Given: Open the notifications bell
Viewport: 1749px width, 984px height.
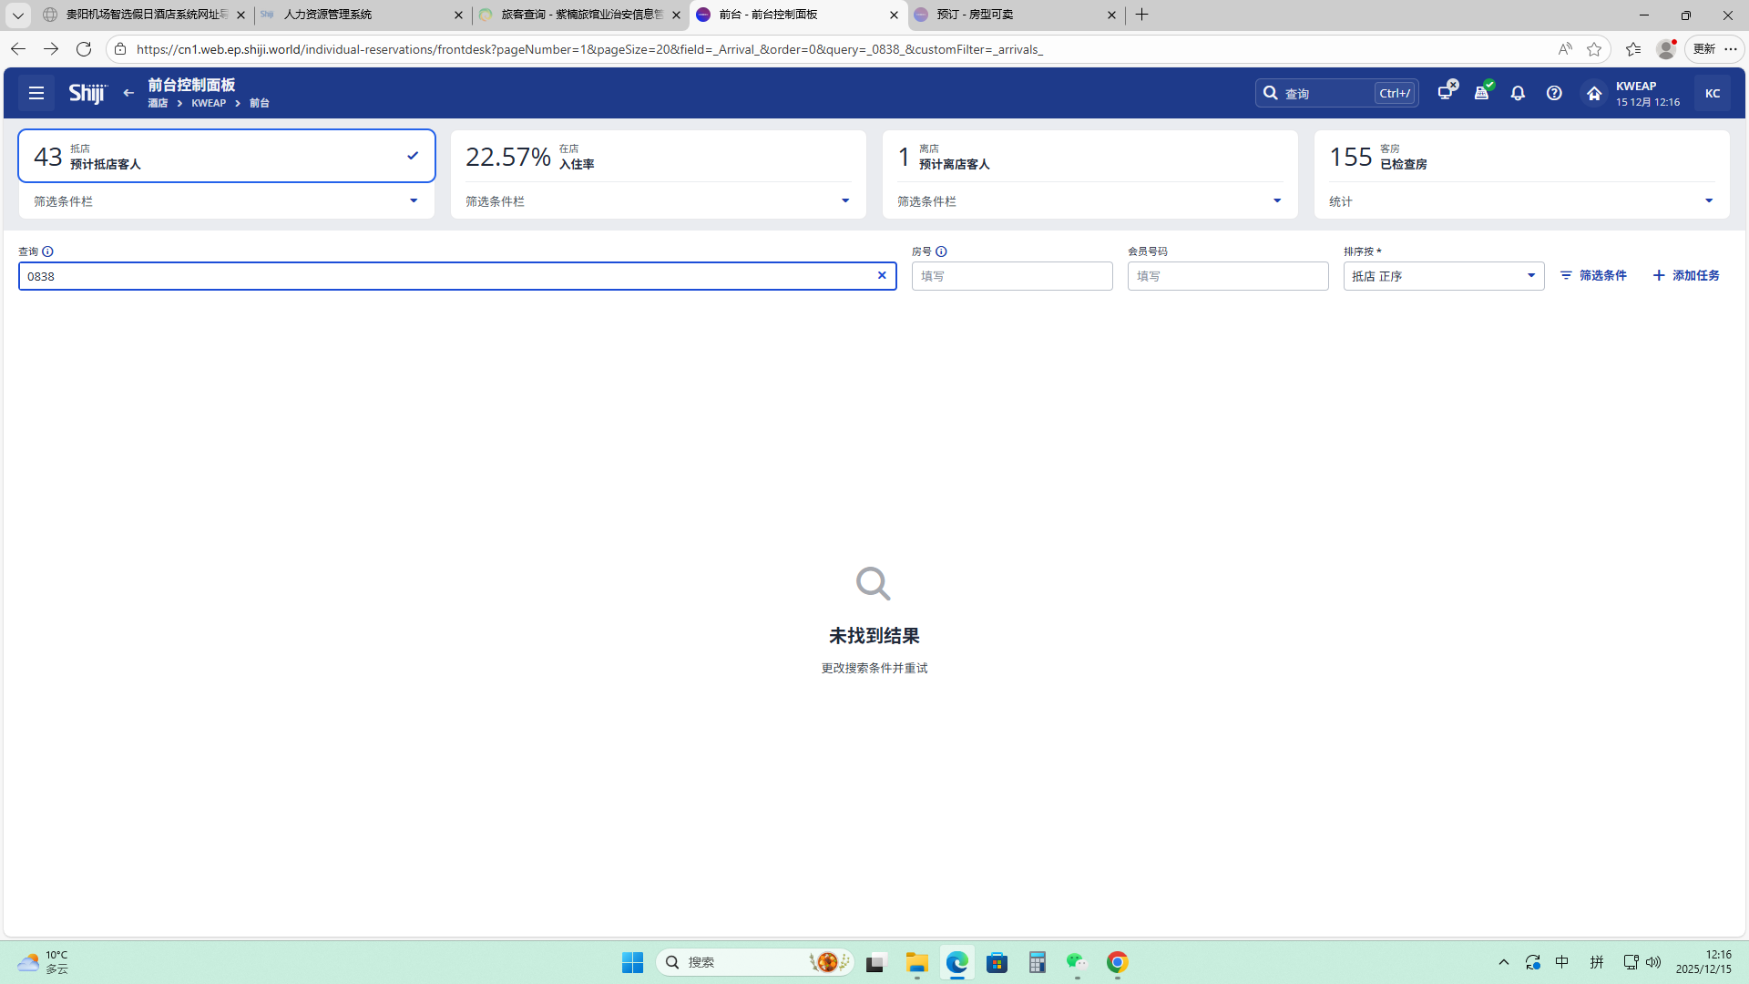Looking at the screenshot, I should pos(1518,93).
